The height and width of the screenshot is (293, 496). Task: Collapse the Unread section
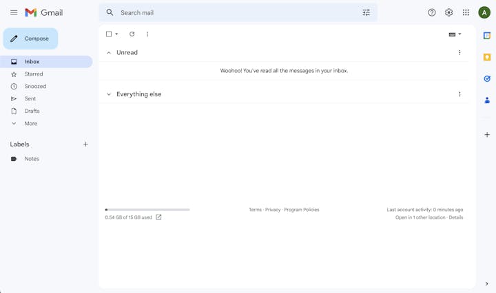tap(109, 52)
